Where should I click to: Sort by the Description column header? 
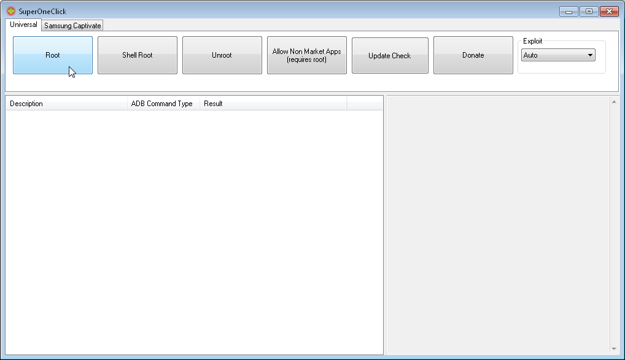[x=66, y=104]
